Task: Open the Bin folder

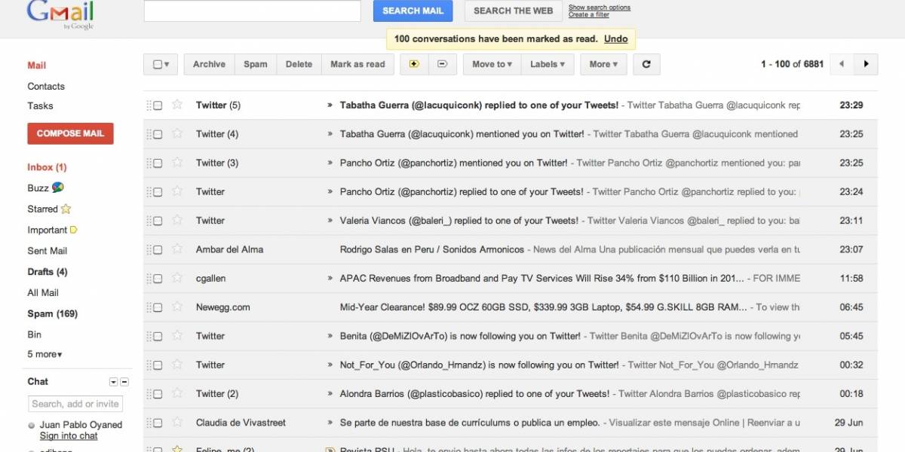Action: click(x=35, y=334)
